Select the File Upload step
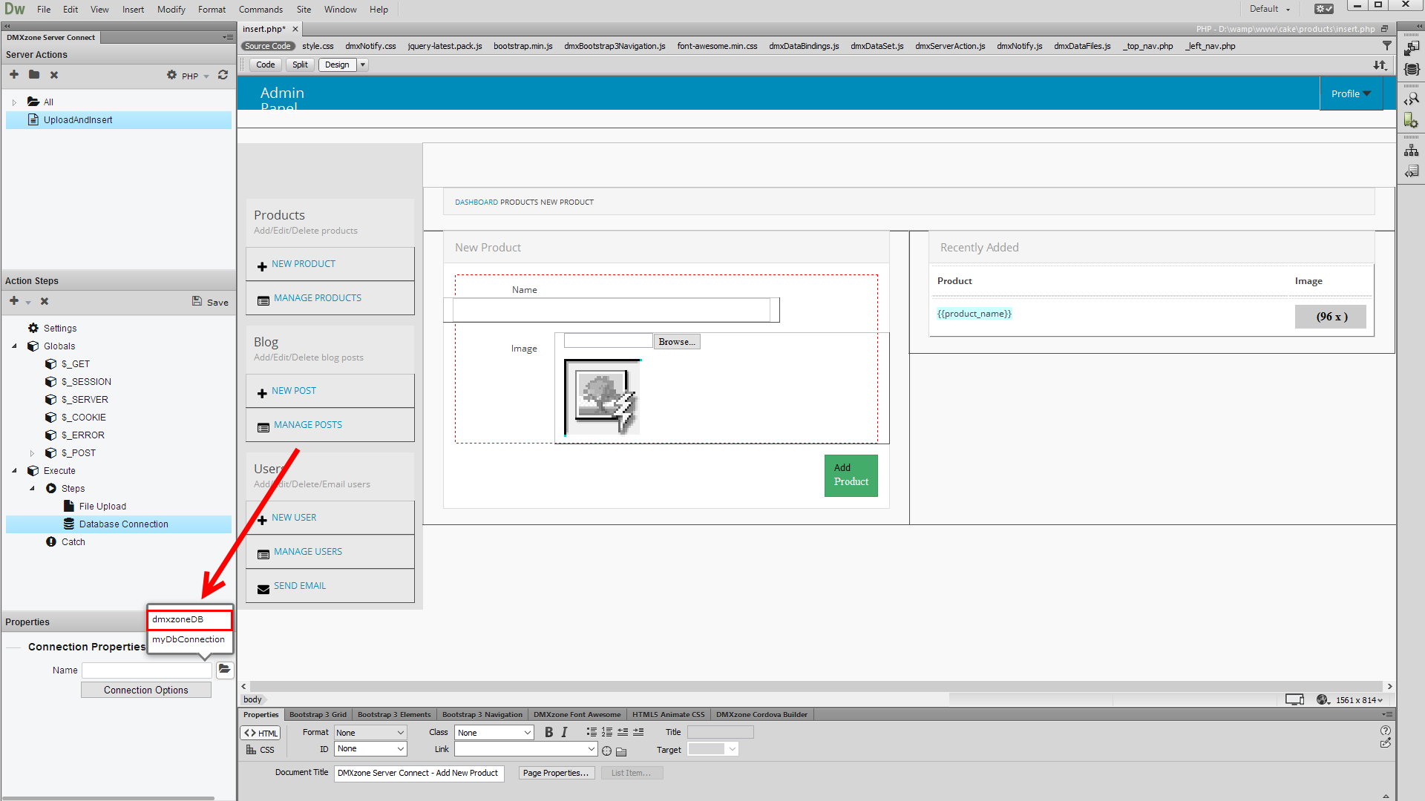Screen dimensions: 1425x801 pyautogui.click(x=102, y=507)
